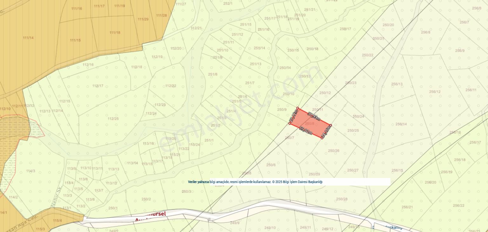Click the highlighted red parcel 250/8
488x232 pixels.
pyautogui.click(x=309, y=123)
